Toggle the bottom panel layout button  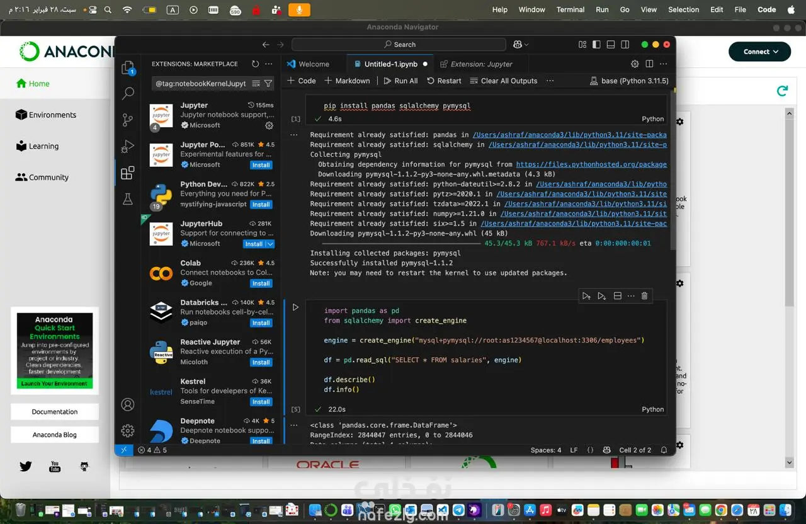610,45
